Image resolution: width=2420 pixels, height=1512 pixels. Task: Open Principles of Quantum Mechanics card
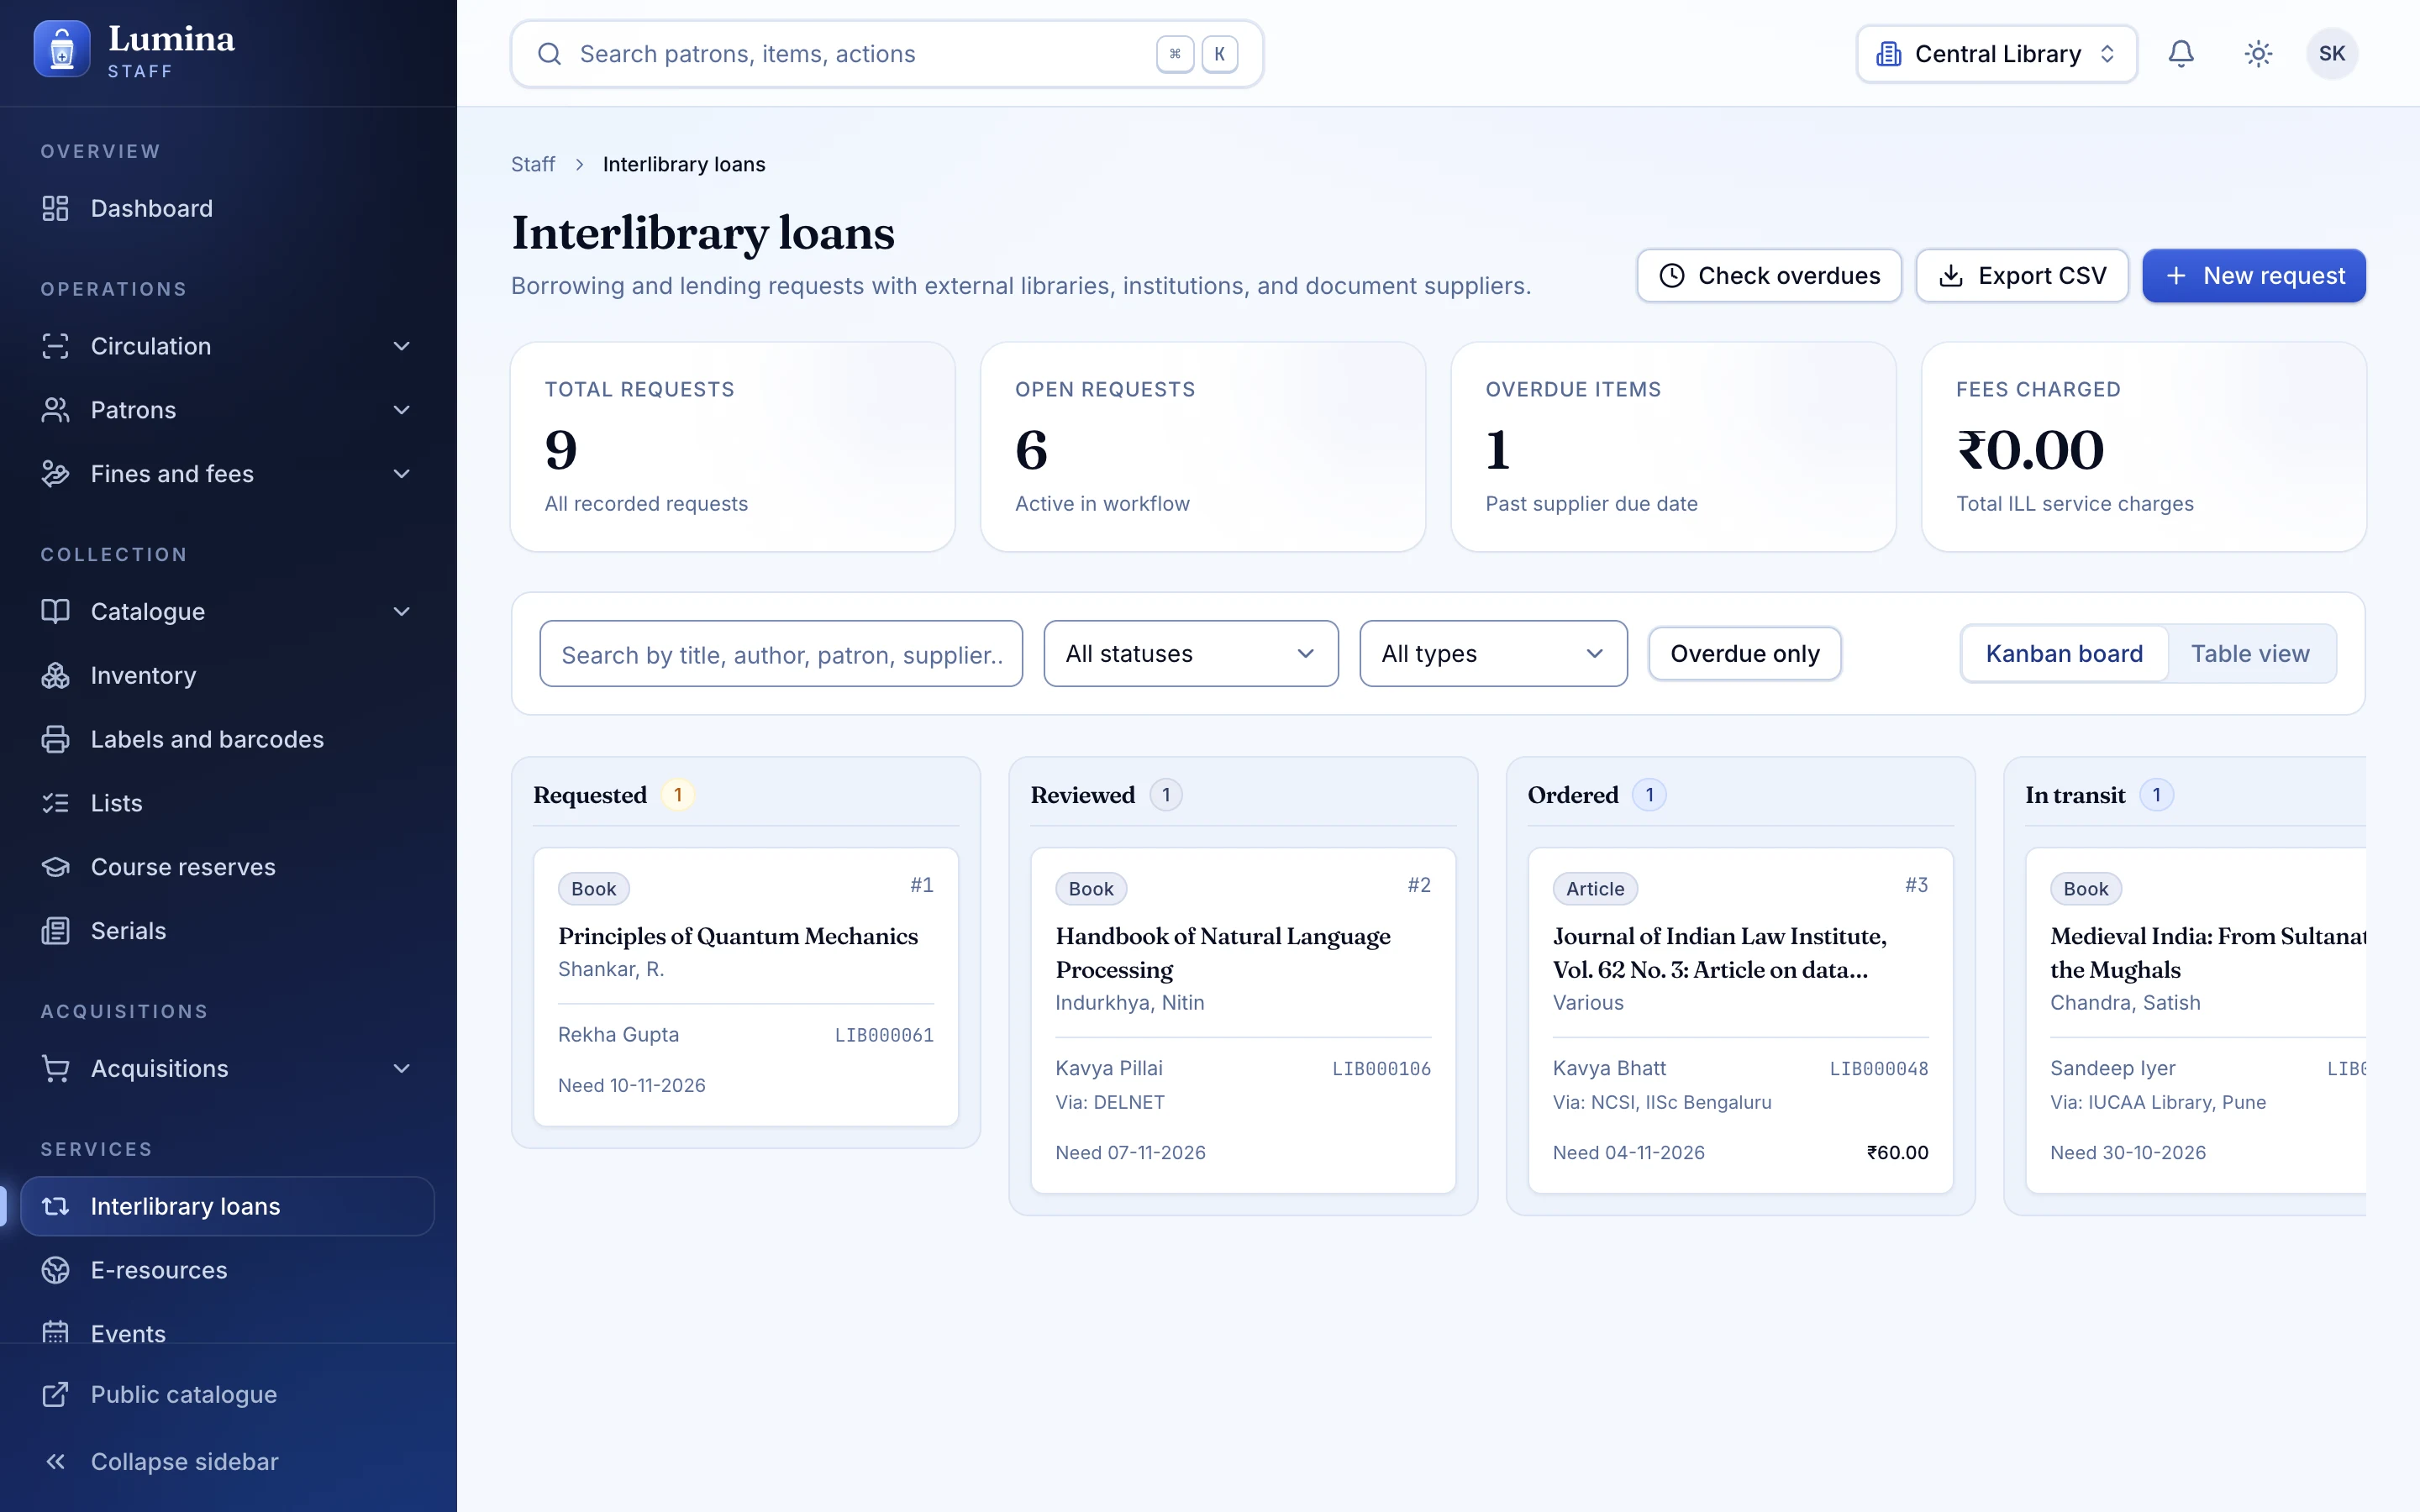click(x=745, y=987)
